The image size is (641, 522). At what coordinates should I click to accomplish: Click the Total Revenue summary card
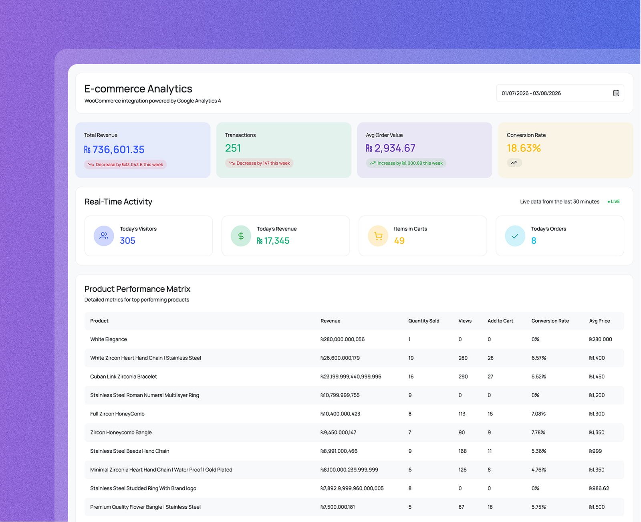click(143, 150)
